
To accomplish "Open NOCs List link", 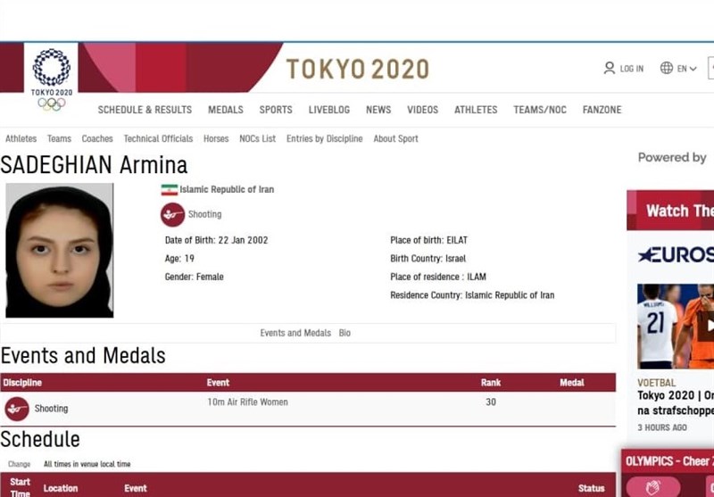I will pyautogui.click(x=257, y=138).
